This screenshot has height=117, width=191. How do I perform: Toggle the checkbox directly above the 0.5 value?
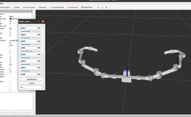point(10,62)
